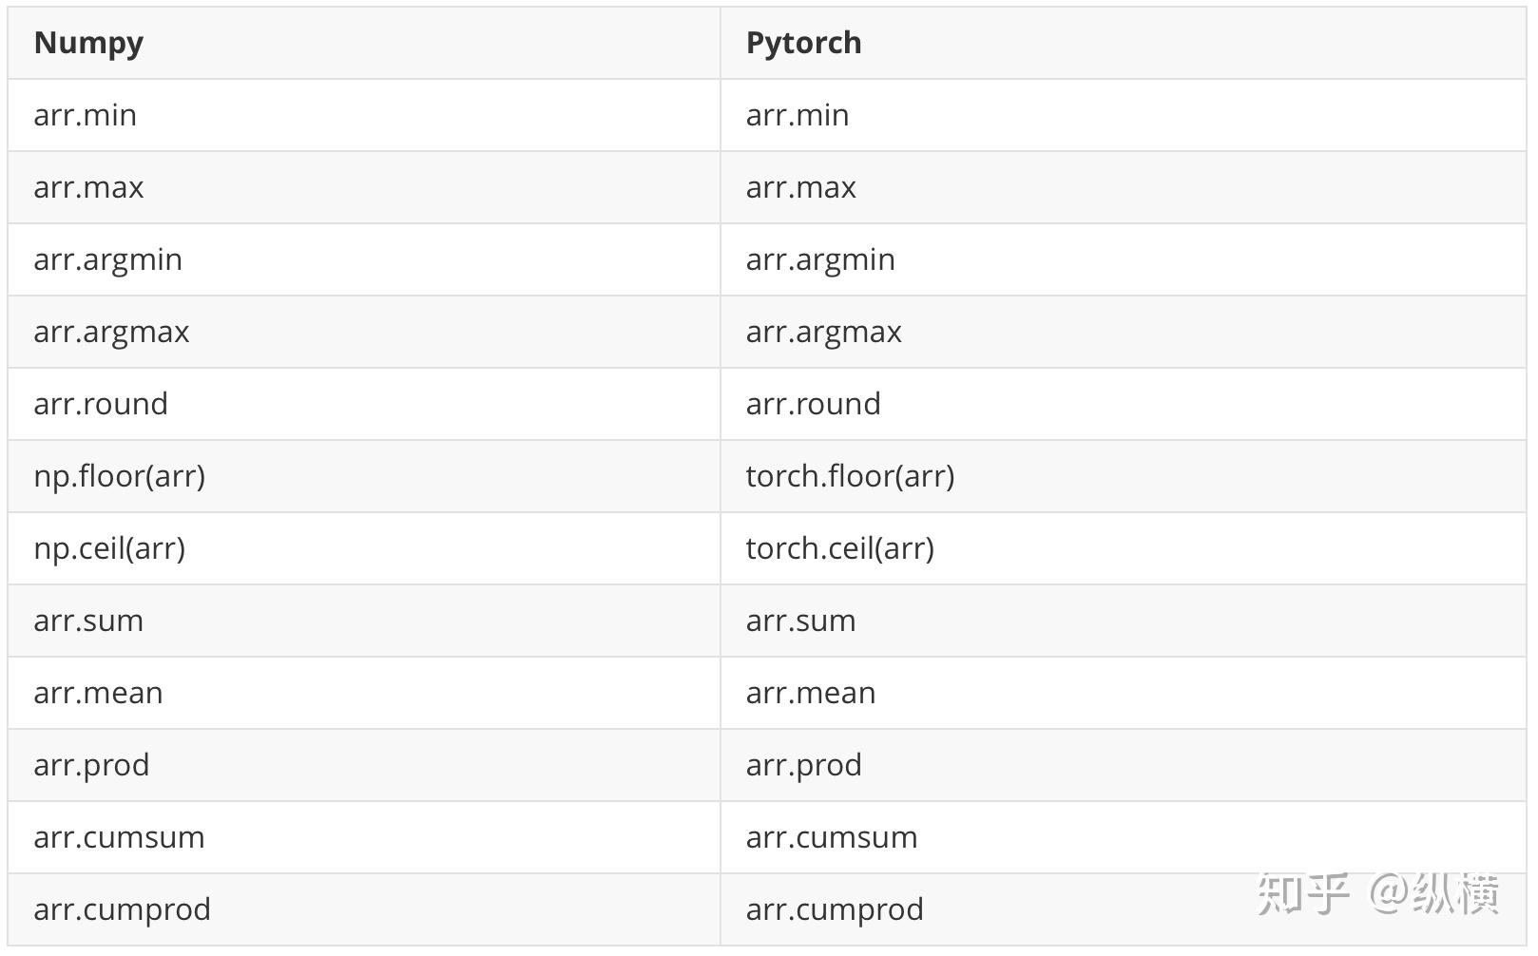Select arr.cumsum in the Pytorch column
1538x956 pixels.
coord(831,837)
